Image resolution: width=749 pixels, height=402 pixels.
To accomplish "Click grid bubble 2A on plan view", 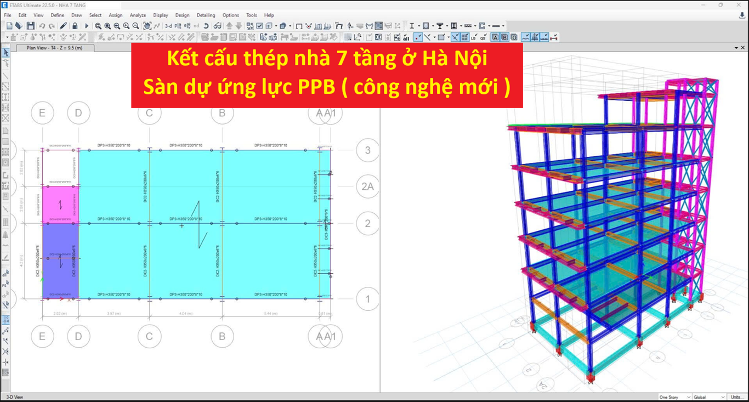I will coord(367,186).
